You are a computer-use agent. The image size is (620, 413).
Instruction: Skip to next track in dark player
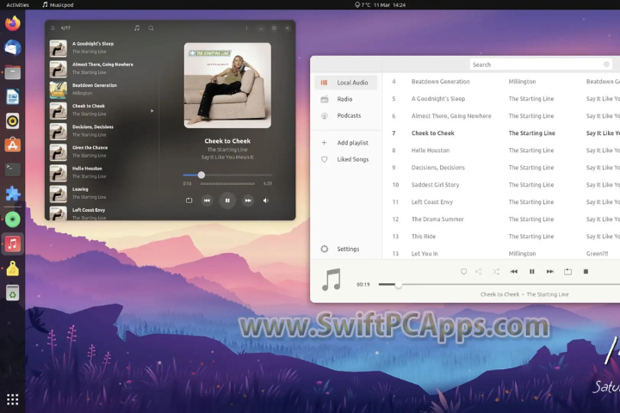tap(248, 200)
